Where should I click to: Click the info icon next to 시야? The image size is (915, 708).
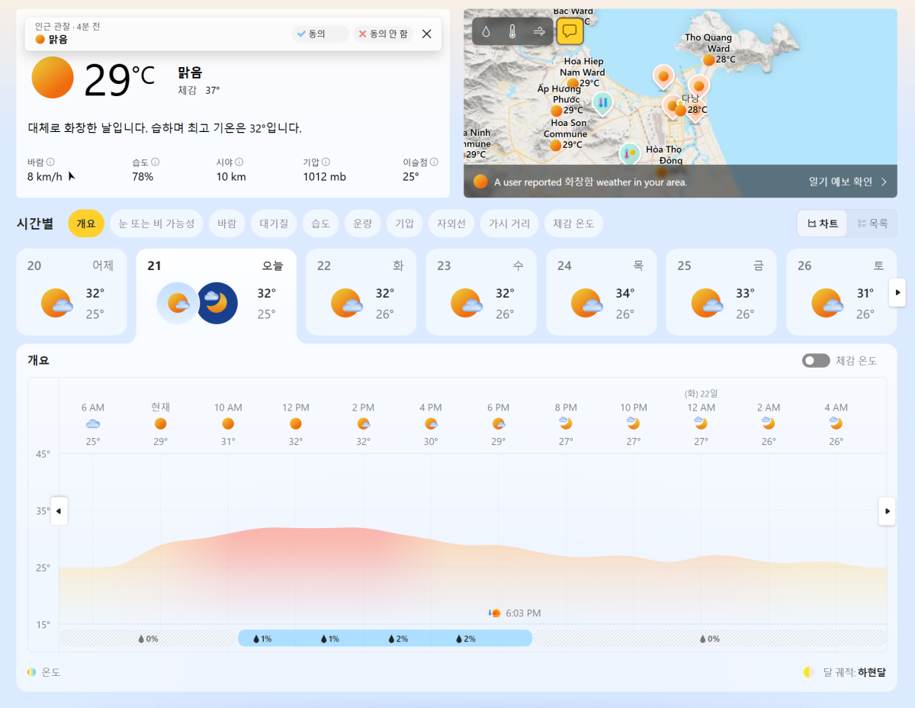239,162
